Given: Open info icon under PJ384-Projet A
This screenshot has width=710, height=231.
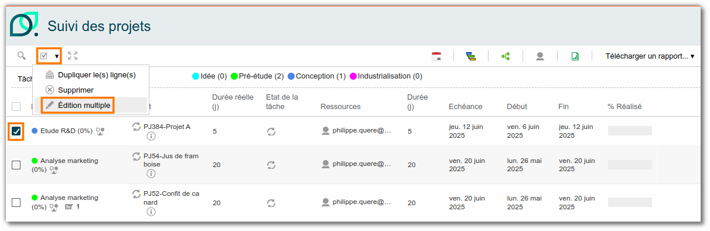Looking at the screenshot, I should (x=151, y=137).
